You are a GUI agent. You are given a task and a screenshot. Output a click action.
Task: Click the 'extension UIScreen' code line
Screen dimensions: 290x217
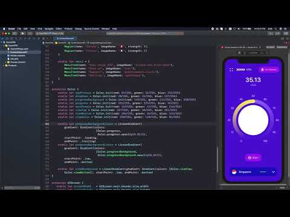click(68, 183)
